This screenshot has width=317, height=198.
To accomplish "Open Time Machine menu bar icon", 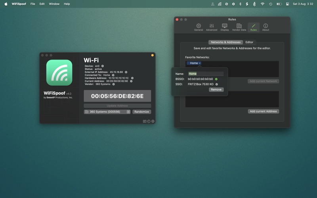I will click(x=271, y=4).
